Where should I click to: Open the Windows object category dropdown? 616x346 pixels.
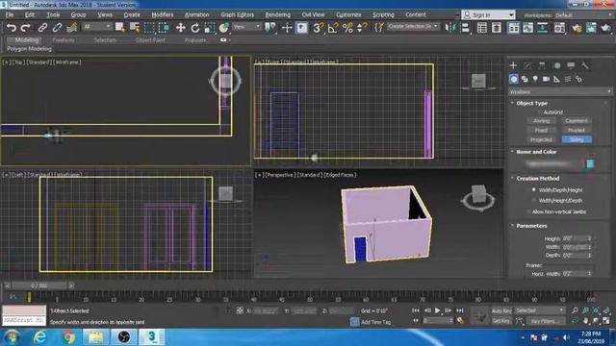tap(560, 92)
